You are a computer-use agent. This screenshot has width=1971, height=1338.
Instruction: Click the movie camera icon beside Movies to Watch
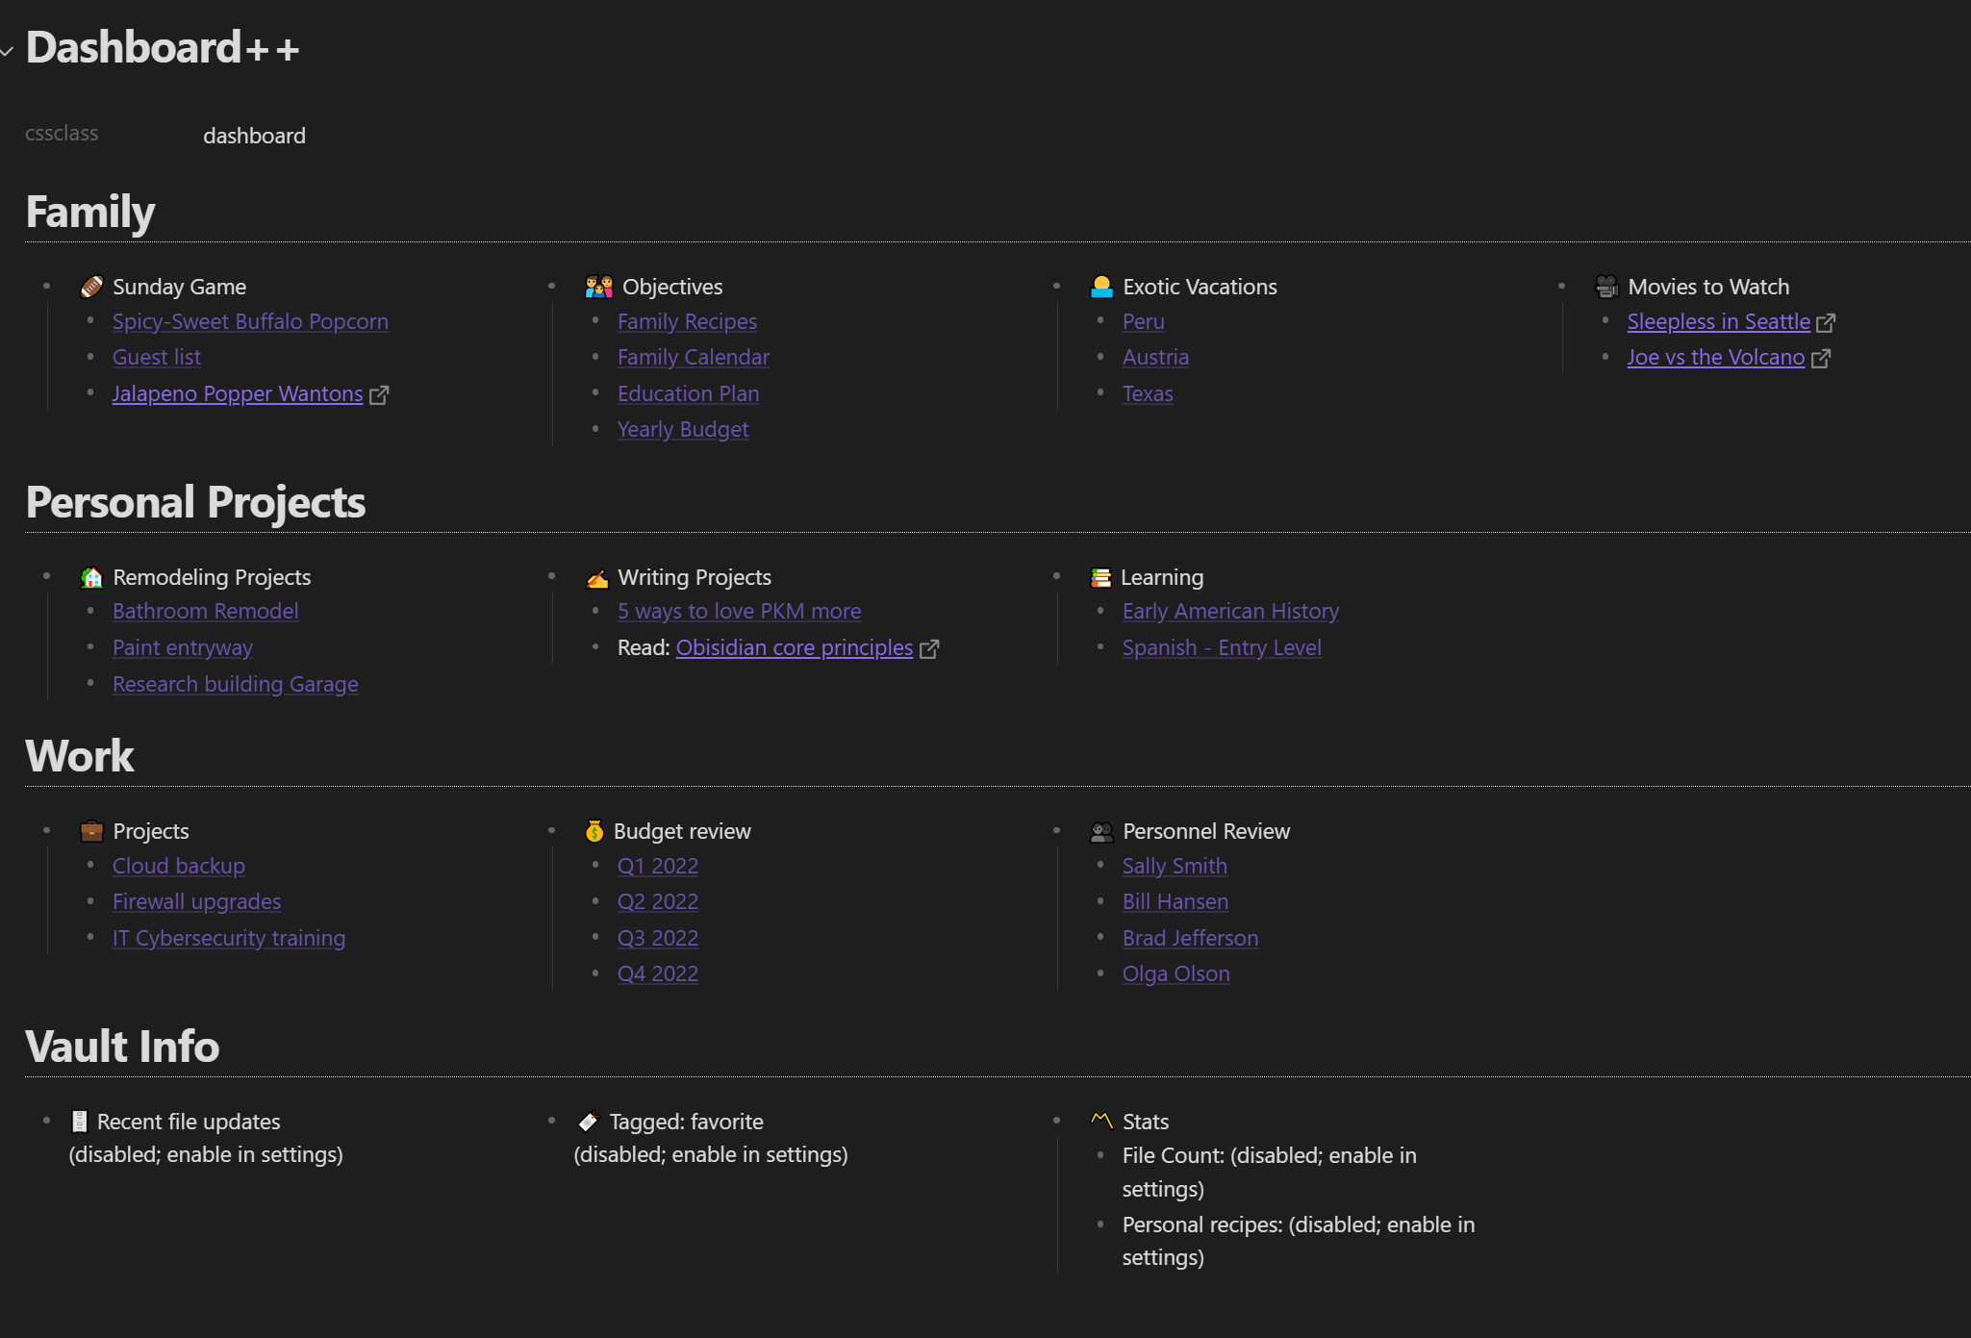pos(1606,287)
